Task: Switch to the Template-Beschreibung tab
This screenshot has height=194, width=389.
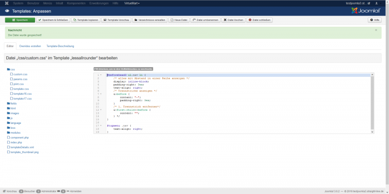Action: (x=60, y=46)
